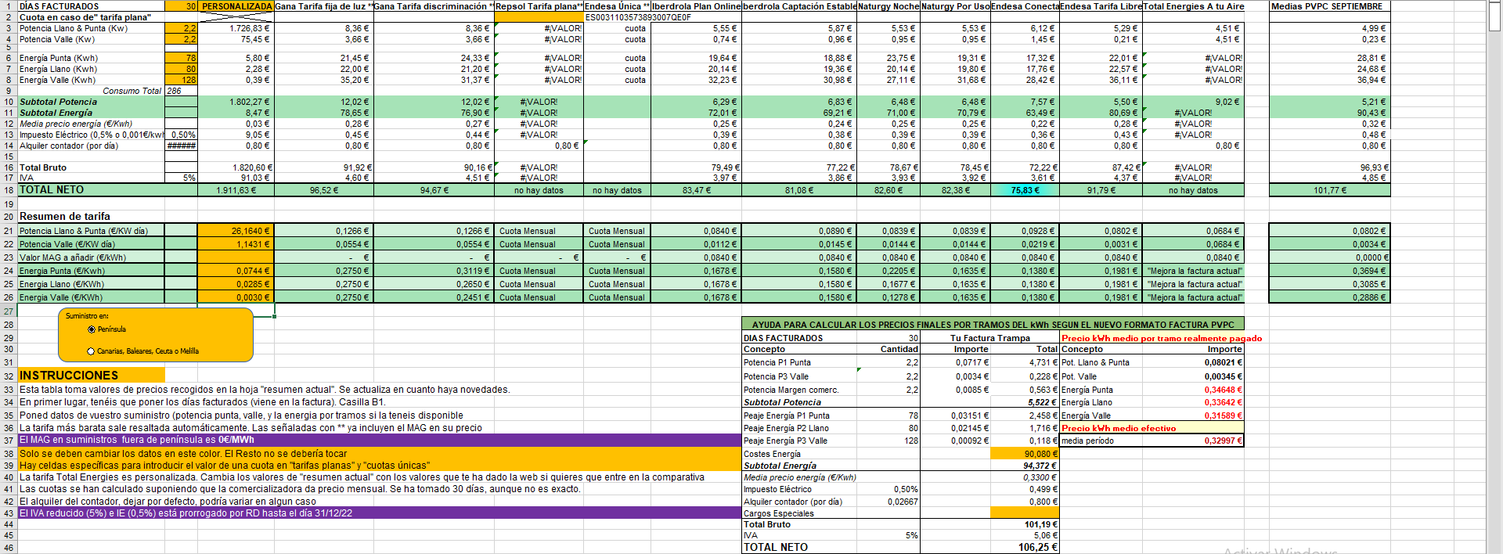Select the Endesa Única header cell
Image resolution: width=1503 pixels, height=554 pixels.
pyautogui.click(x=617, y=6)
